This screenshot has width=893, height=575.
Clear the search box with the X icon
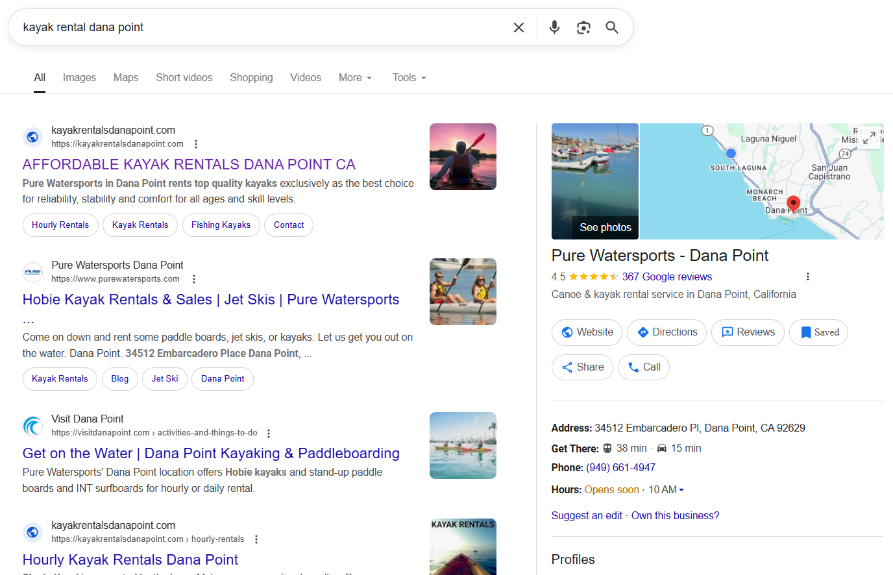(519, 27)
